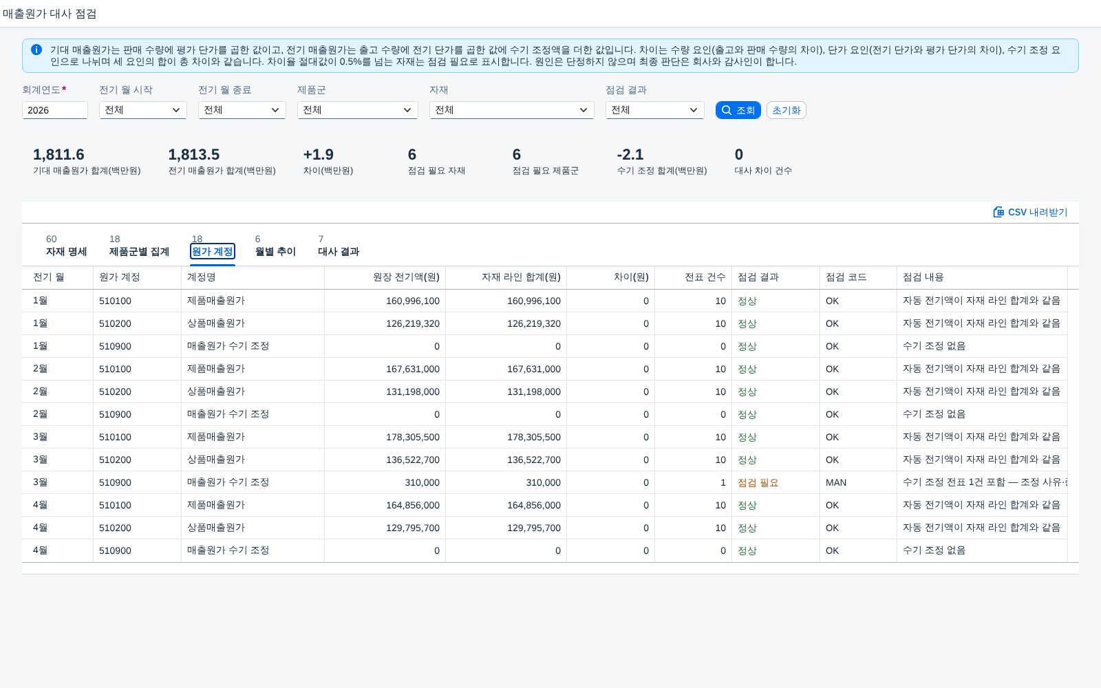Click the 자재 라인 합계(원) column header

(x=506, y=277)
